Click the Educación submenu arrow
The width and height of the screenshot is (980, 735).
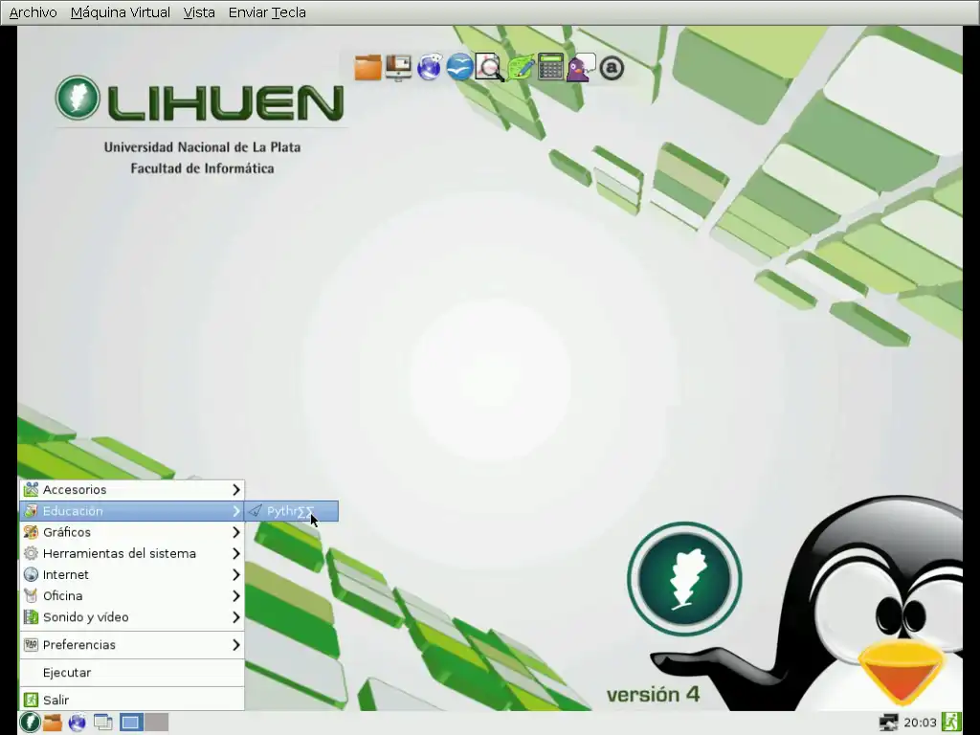pyautogui.click(x=235, y=511)
